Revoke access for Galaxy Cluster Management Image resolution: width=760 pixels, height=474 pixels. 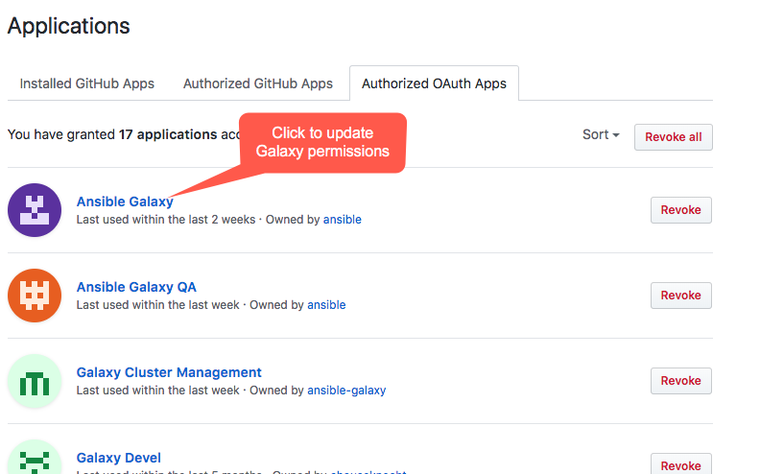coord(681,381)
